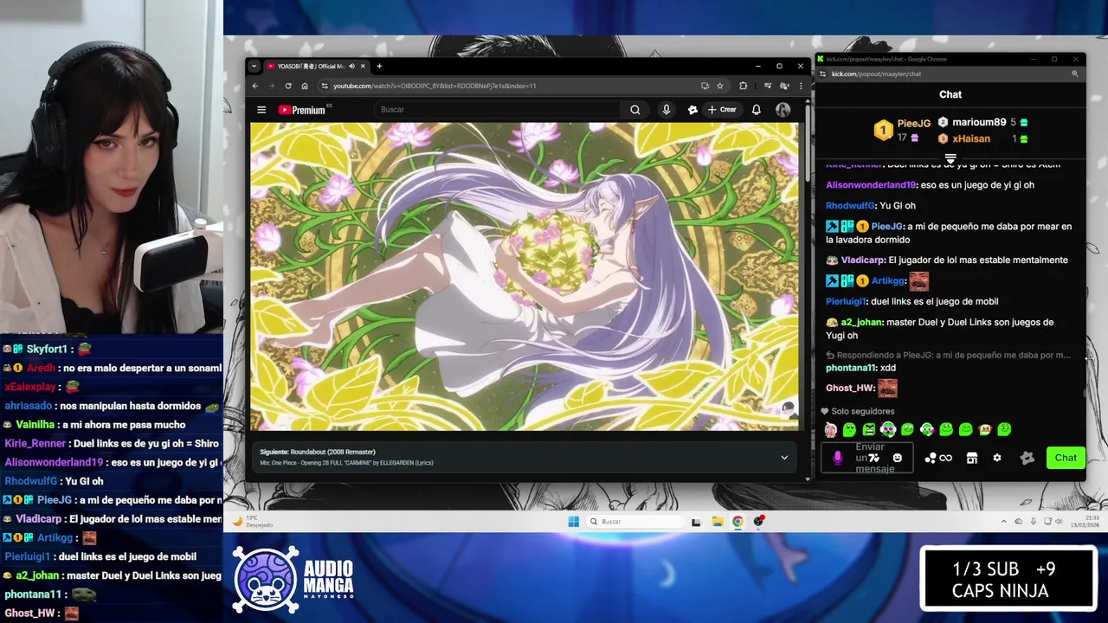The height and width of the screenshot is (623, 1108).
Task: Open the browser home button
Action: (x=305, y=86)
